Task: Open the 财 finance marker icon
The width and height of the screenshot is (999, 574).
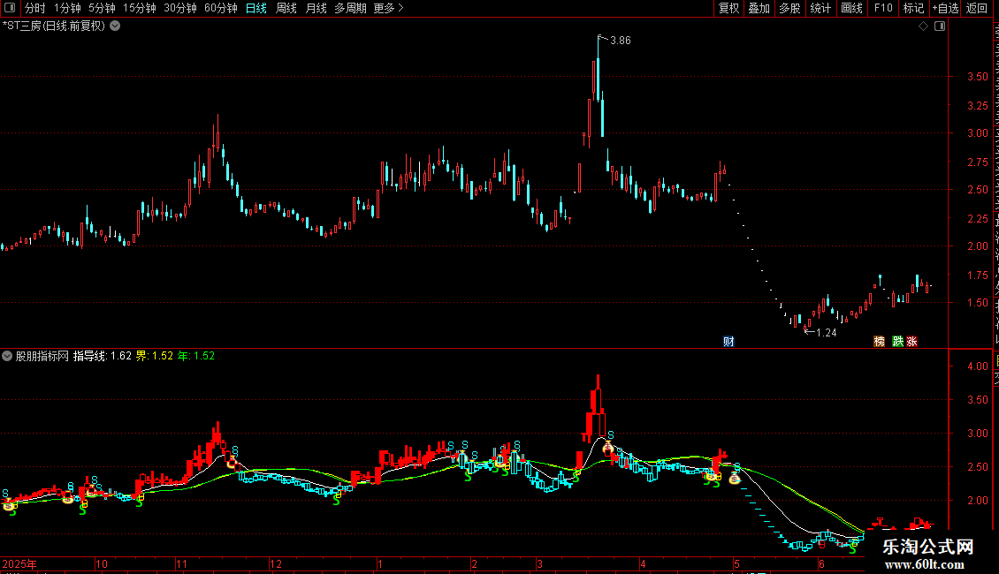Action: tap(728, 342)
